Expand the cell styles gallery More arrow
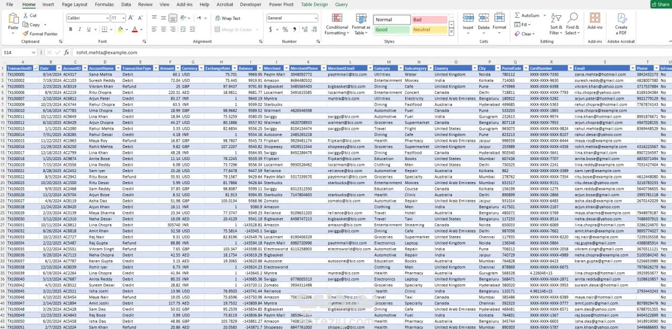 coord(452,32)
